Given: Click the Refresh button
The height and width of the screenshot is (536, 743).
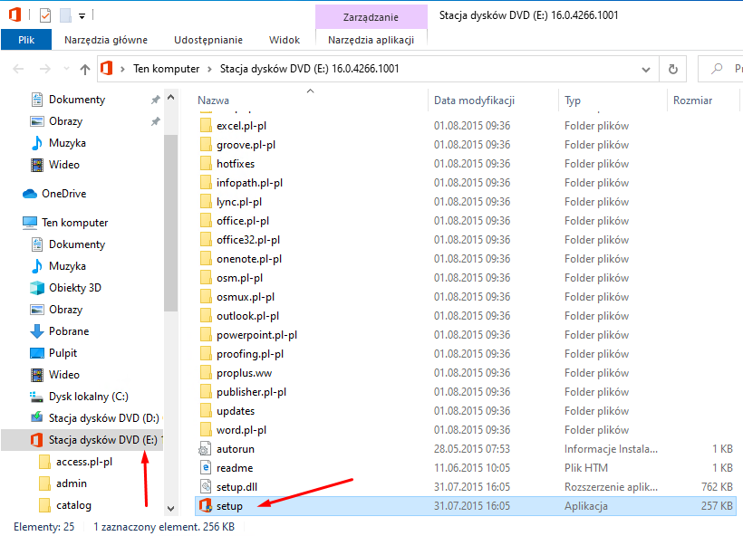Looking at the screenshot, I should tap(673, 69).
